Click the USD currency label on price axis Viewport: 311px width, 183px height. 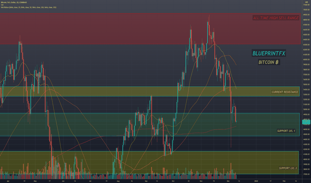pyautogui.click(x=306, y=2)
